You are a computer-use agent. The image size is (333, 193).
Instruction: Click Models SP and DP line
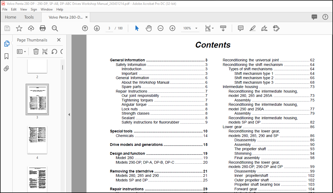click(x=162, y=180)
